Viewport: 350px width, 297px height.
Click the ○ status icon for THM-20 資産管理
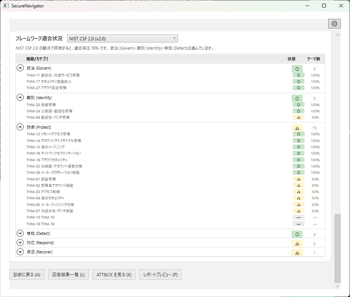point(298,105)
